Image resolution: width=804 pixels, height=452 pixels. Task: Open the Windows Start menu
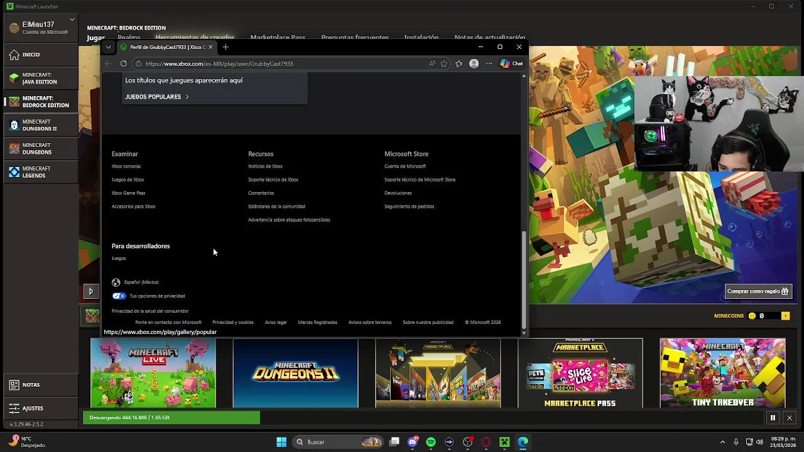(x=281, y=442)
